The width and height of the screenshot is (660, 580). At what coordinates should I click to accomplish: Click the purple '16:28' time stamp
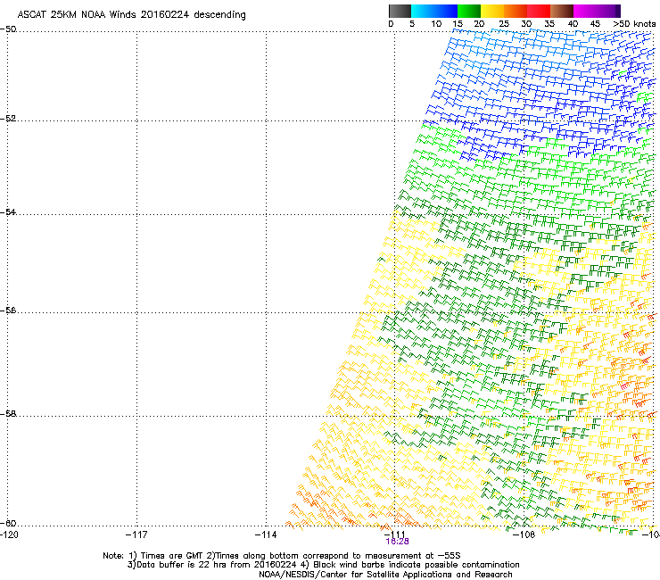pos(397,542)
